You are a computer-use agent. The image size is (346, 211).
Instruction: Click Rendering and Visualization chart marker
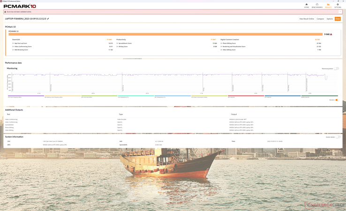307,85
